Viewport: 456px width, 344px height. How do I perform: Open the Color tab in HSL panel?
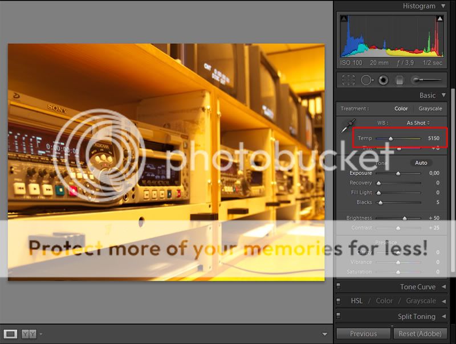tap(384, 301)
